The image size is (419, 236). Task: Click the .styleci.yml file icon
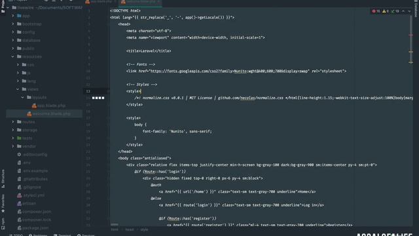click(19, 195)
